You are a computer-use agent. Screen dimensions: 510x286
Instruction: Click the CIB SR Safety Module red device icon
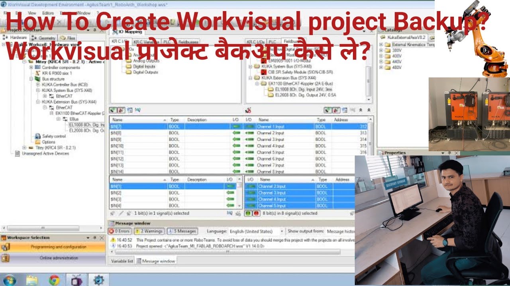click(x=264, y=72)
